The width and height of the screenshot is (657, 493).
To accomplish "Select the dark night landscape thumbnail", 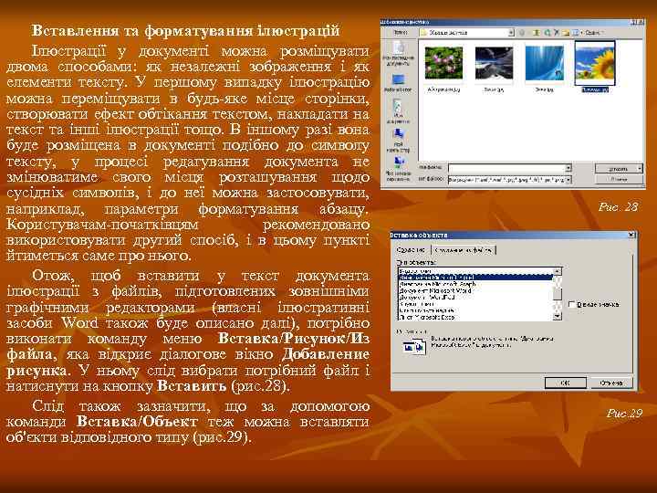I will pyautogui.click(x=494, y=63).
